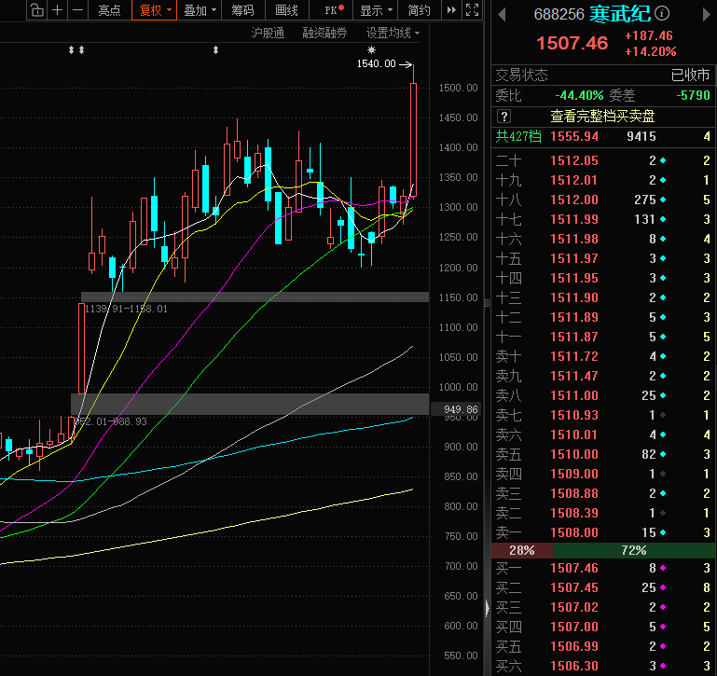
Task: Click the grey diamond in 卖四 row
Action: click(x=663, y=475)
